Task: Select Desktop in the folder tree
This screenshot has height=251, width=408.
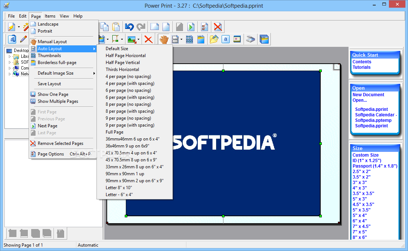Action: tap(21, 50)
